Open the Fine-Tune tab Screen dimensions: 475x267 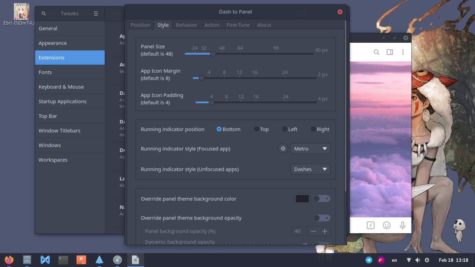pyautogui.click(x=238, y=25)
